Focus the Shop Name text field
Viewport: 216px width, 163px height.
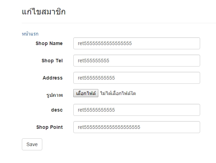(x=136, y=43)
